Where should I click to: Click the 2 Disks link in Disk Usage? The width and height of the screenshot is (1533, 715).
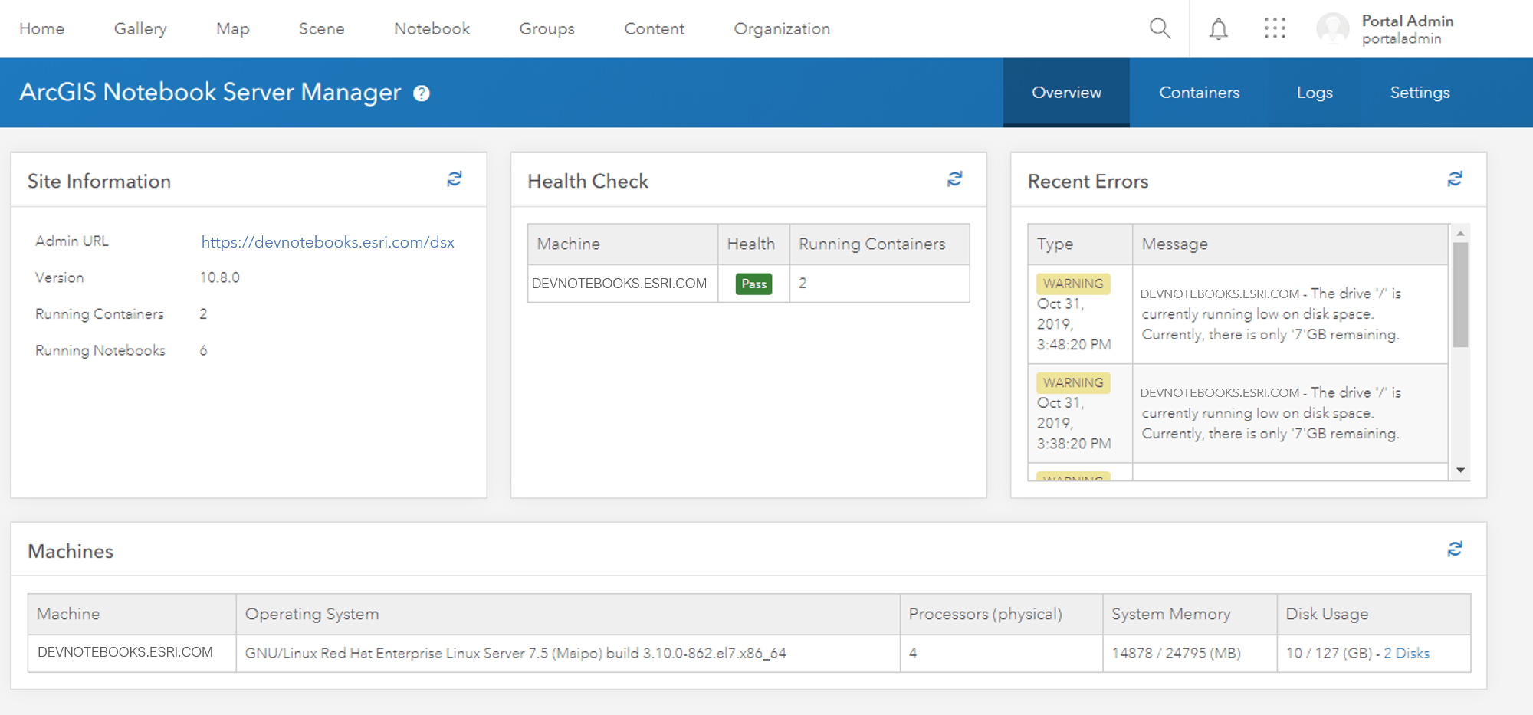click(1407, 653)
